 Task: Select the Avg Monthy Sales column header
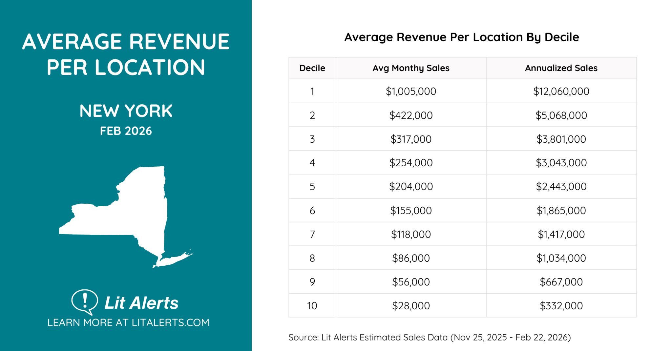pyautogui.click(x=411, y=68)
